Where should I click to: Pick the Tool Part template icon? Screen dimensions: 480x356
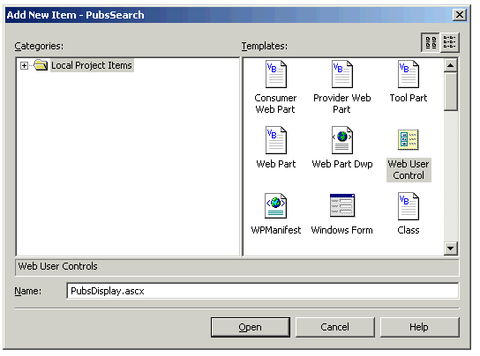point(408,74)
